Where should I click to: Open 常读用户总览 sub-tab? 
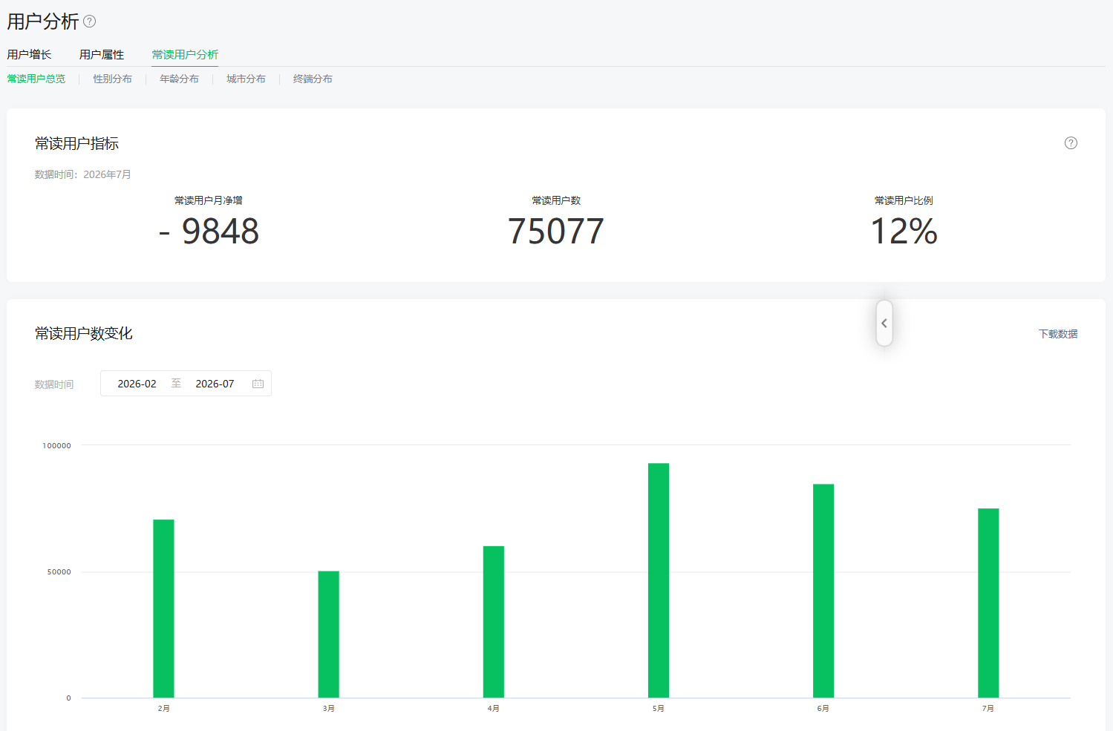click(x=36, y=79)
